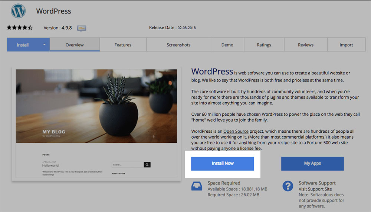View the Ratings tab
The height and width of the screenshot is (212, 371).
[264, 45]
